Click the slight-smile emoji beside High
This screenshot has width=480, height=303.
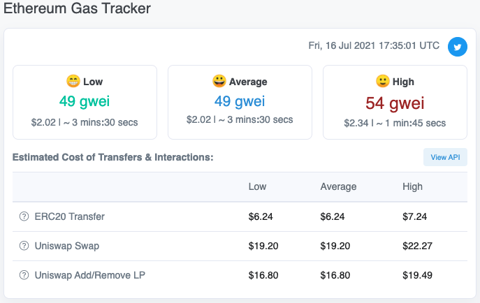tap(383, 81)
